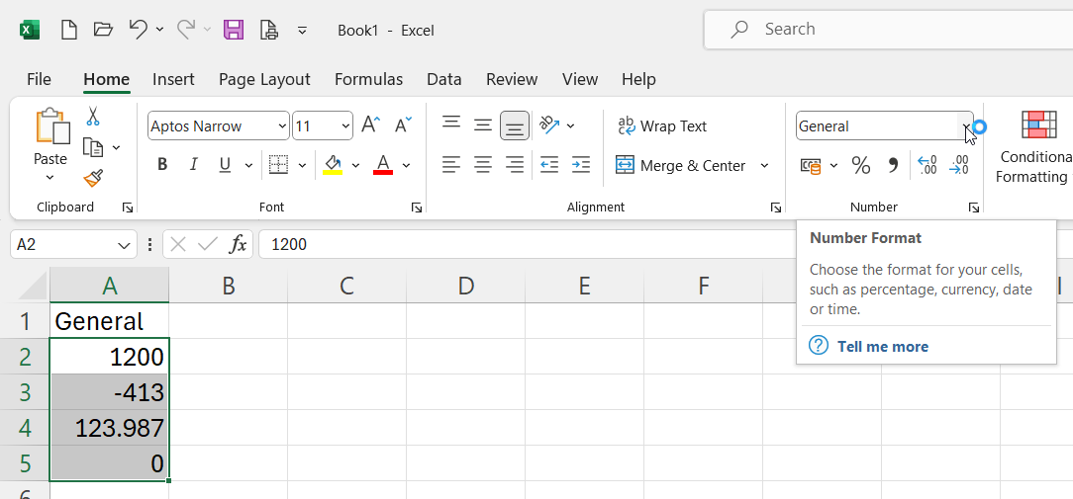Click the Merge & Center button

(x=682, y=166)
